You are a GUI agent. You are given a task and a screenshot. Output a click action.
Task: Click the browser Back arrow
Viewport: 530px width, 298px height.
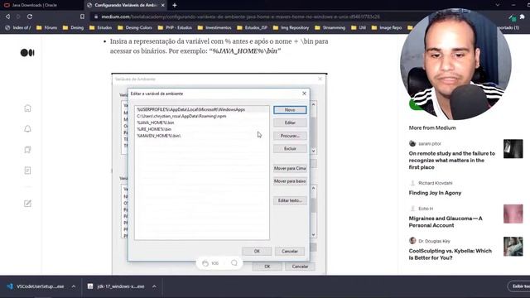tap(7, 17)
